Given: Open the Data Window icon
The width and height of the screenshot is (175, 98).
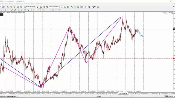Looking at the screenshot, I should [x=11, y=7].
